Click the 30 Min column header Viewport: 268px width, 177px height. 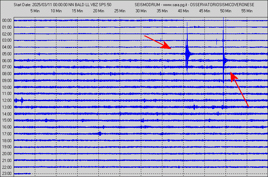[x=141, y=11]
